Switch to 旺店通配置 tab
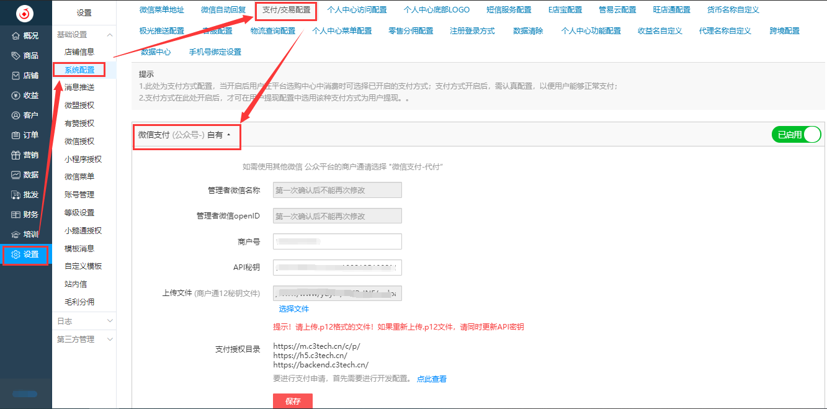Image resolution: width=827 pixels, height=409 pixels. [x=672, y=10]
